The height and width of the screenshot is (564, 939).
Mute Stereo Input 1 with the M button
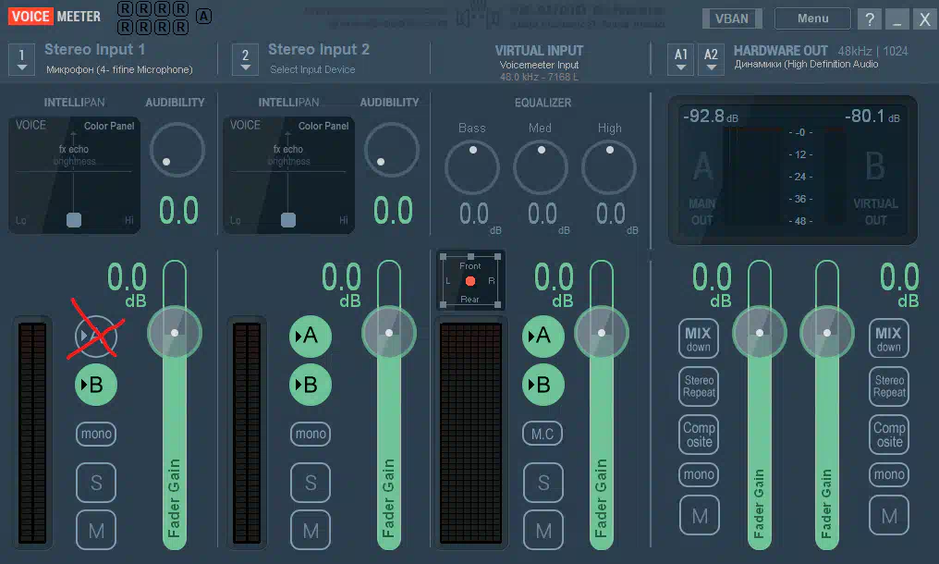click(96, 530)
